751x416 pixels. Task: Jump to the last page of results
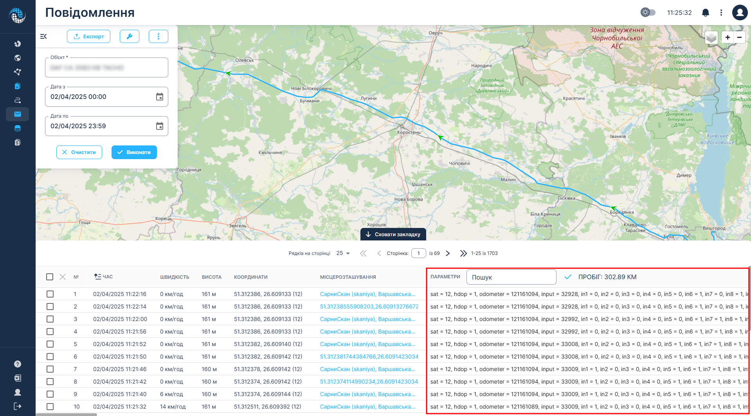click(463, 253)
